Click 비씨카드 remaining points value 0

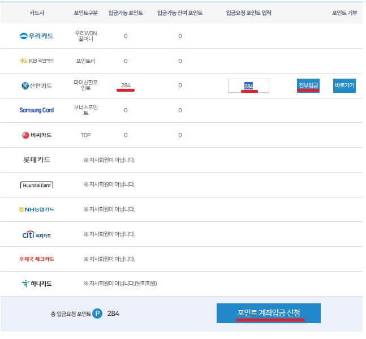pos(180,135)
